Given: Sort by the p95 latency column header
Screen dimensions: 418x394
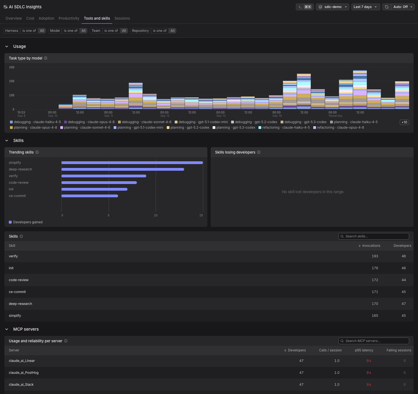Looking at the screenshot, I should point(364,350).
